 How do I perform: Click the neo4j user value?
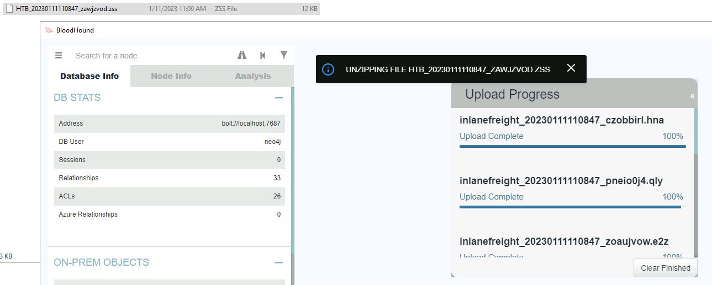point(272,142)
